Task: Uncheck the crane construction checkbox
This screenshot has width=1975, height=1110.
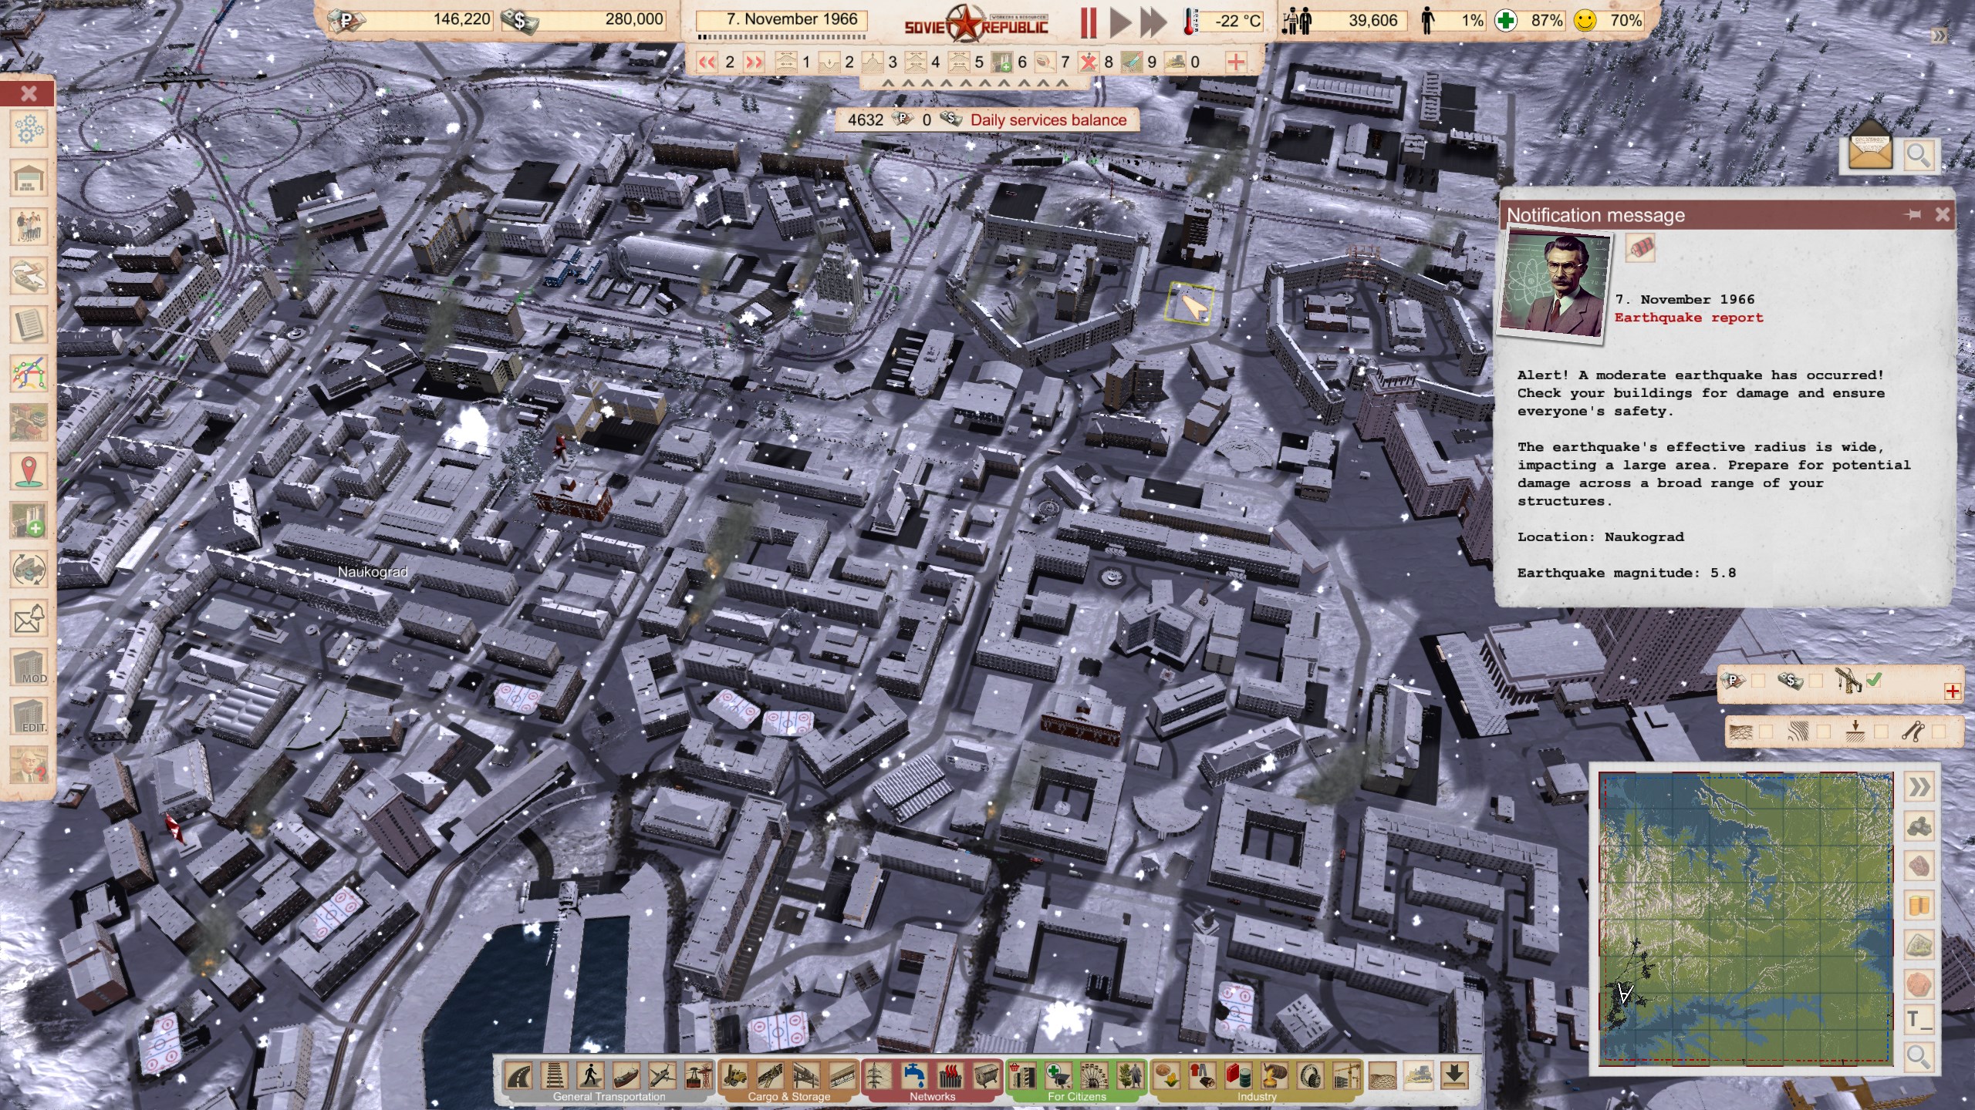Action: tap(1874, 681)
